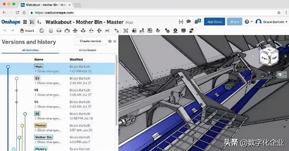Select the Mate connector tool
The image size is (289, 151).
click(x=116, y=31)
